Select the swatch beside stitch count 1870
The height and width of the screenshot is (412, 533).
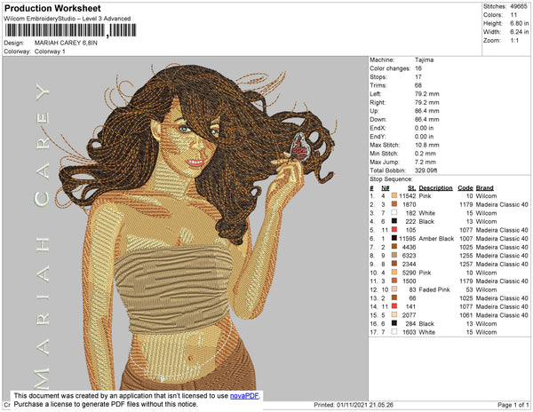point(394,204)
